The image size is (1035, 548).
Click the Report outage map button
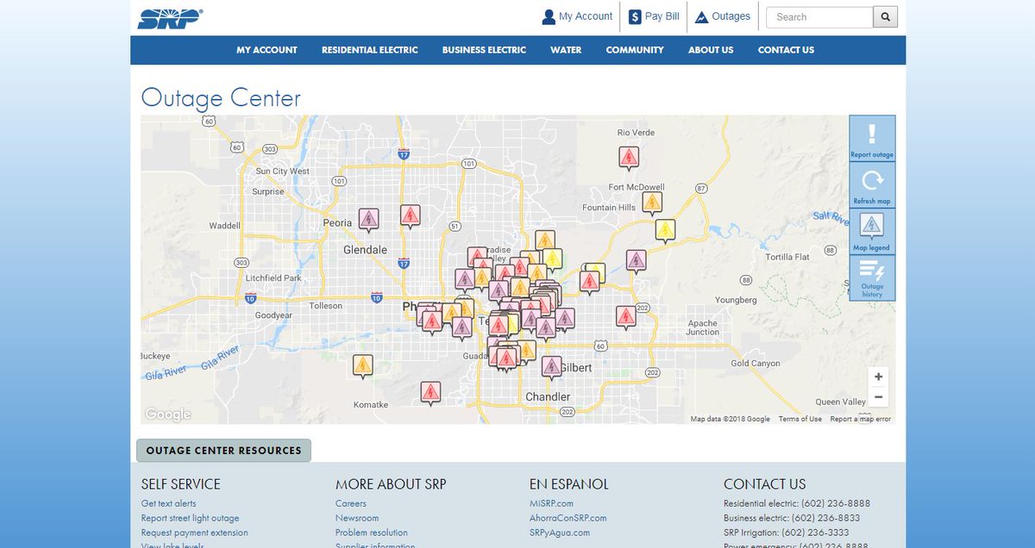[x=872, y=139]
